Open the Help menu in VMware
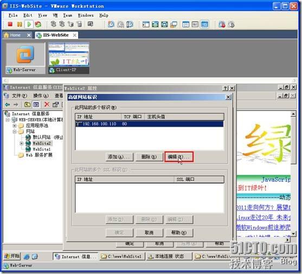 point(104,15)
